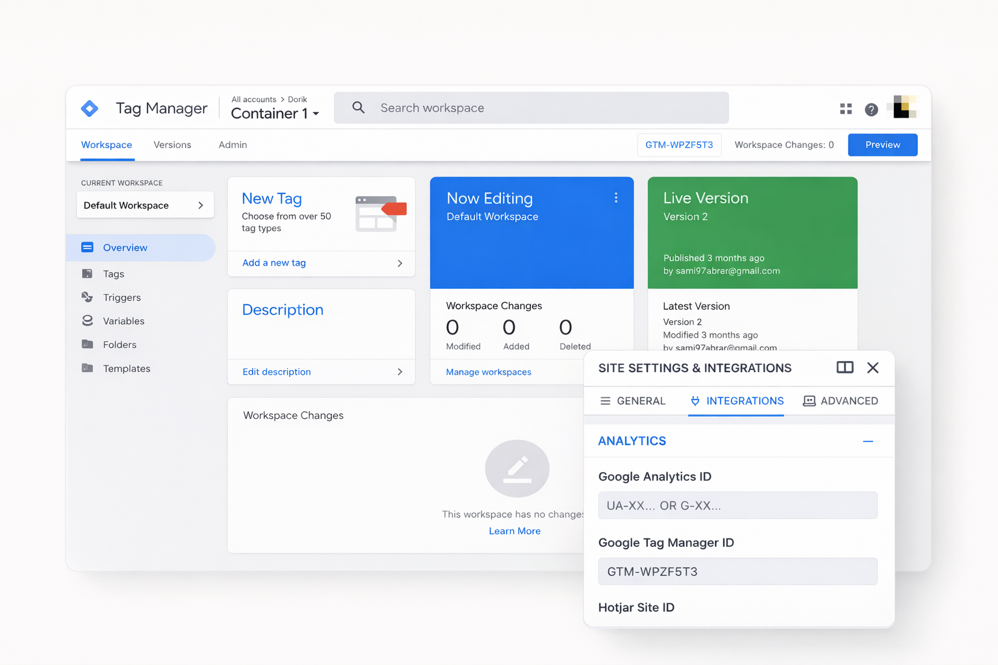Open Tags in the sidebar

coord(113,274)
